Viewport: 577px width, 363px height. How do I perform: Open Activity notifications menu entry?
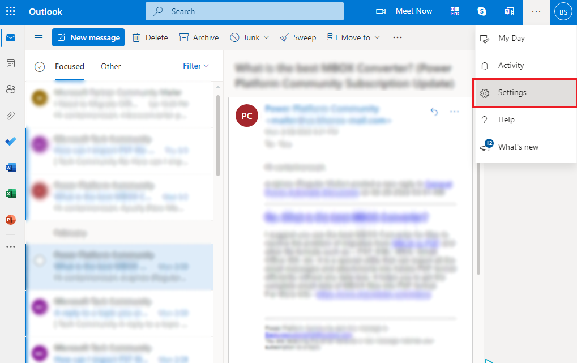(526, 66)
